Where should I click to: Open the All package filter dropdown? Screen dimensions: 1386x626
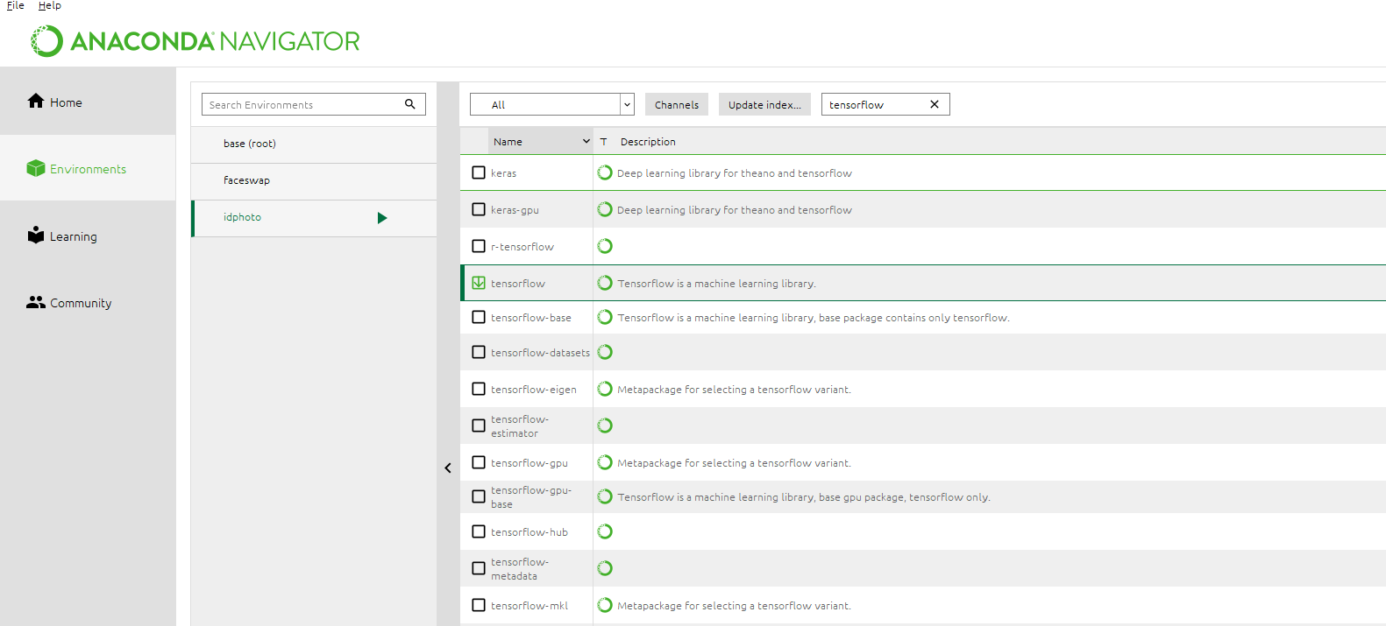coord(552,104)
